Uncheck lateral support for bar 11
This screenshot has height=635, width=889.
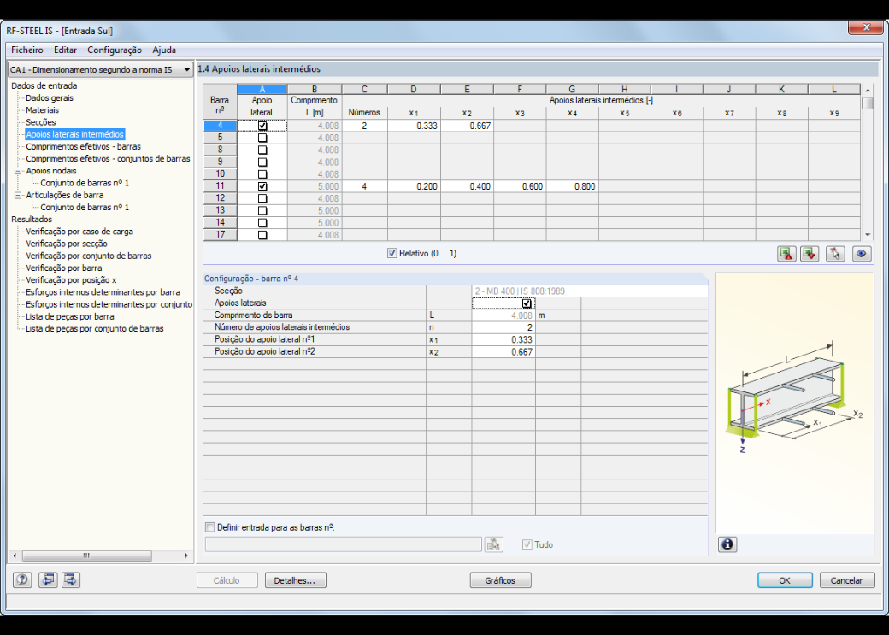click(262, 186)
